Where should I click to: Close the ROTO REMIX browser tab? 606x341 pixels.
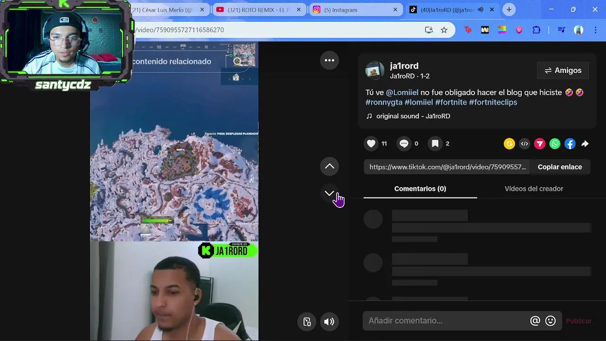click(299, 9)
